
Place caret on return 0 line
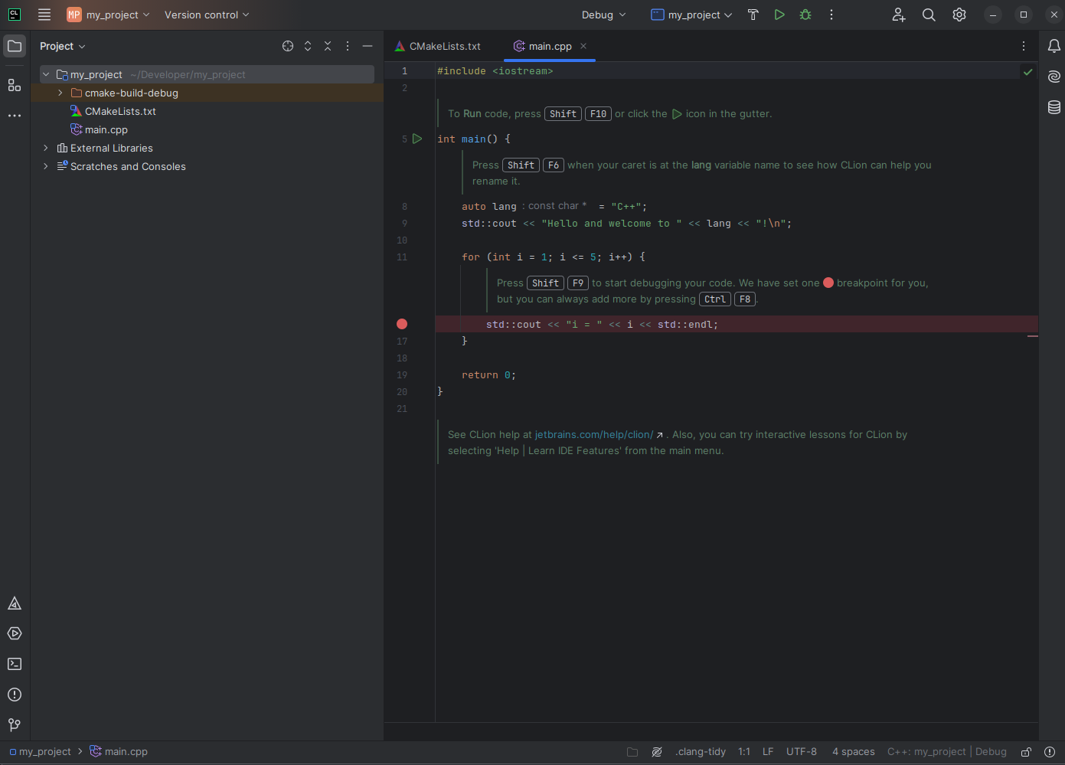(x=488, y=375)
